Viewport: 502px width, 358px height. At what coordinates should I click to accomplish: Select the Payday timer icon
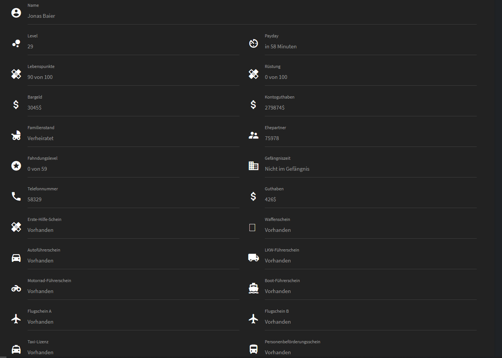pos(253,43)
